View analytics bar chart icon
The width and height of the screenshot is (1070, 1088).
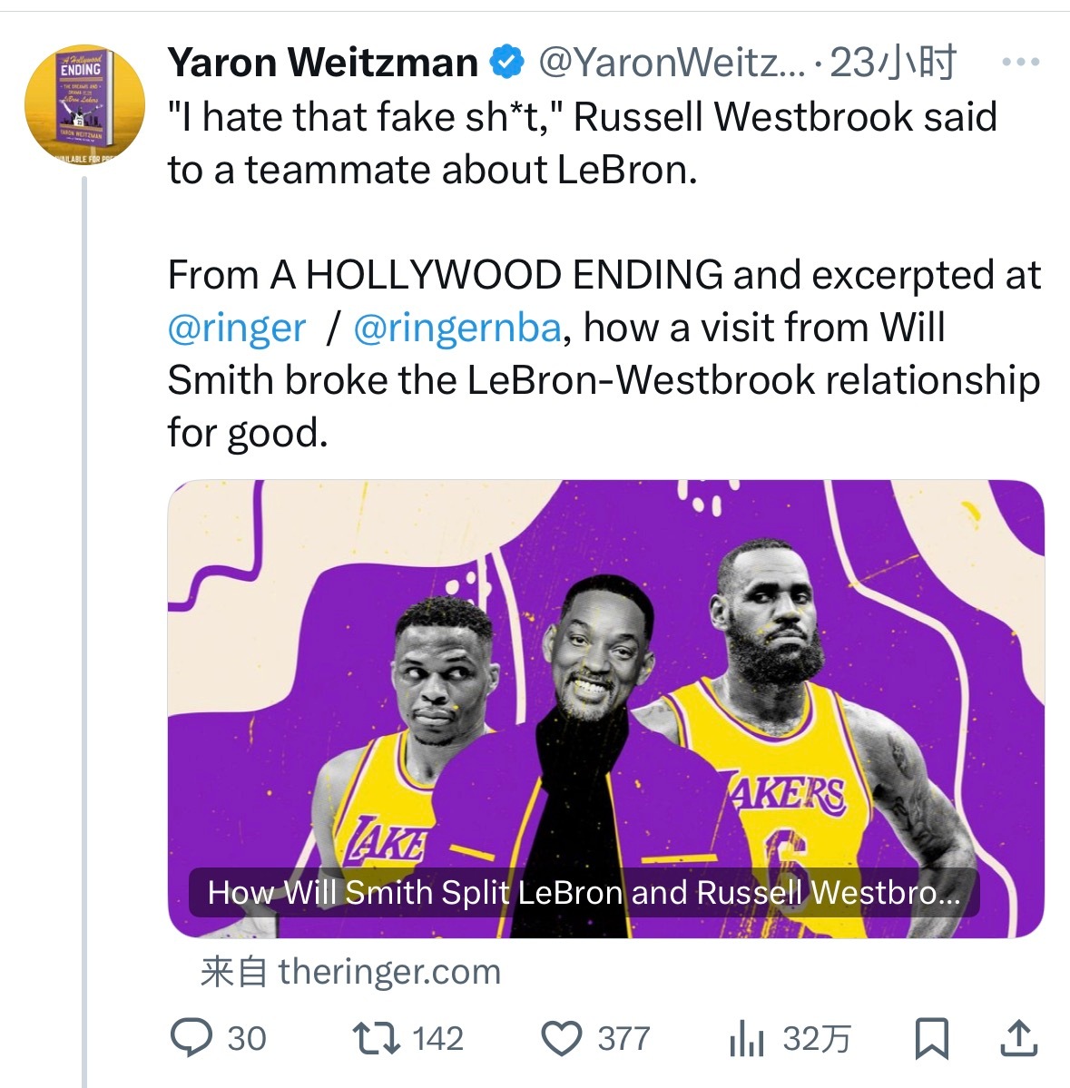(747, 1039)
